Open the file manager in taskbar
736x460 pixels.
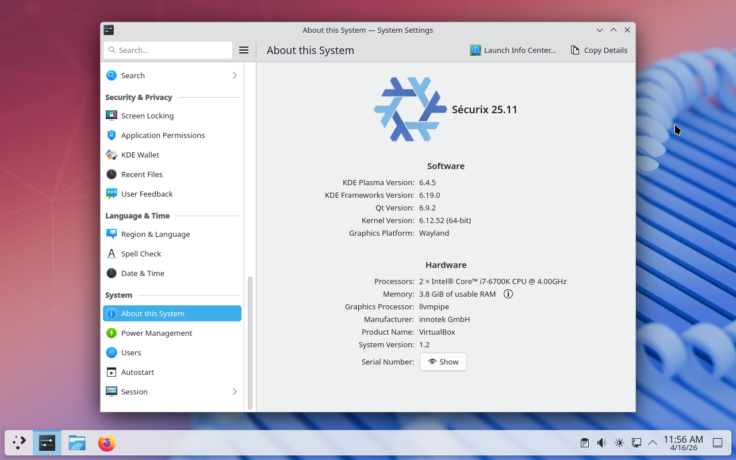[x=77, y=443]
